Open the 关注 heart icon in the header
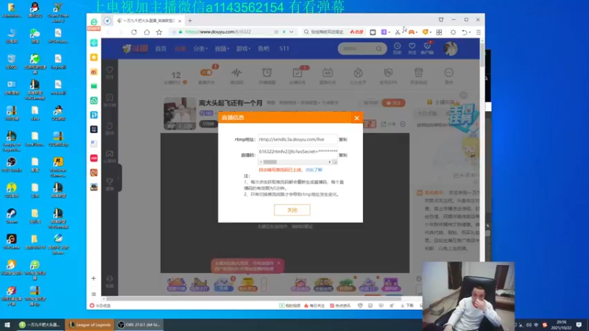589x331 pixels. click(412, 49)
